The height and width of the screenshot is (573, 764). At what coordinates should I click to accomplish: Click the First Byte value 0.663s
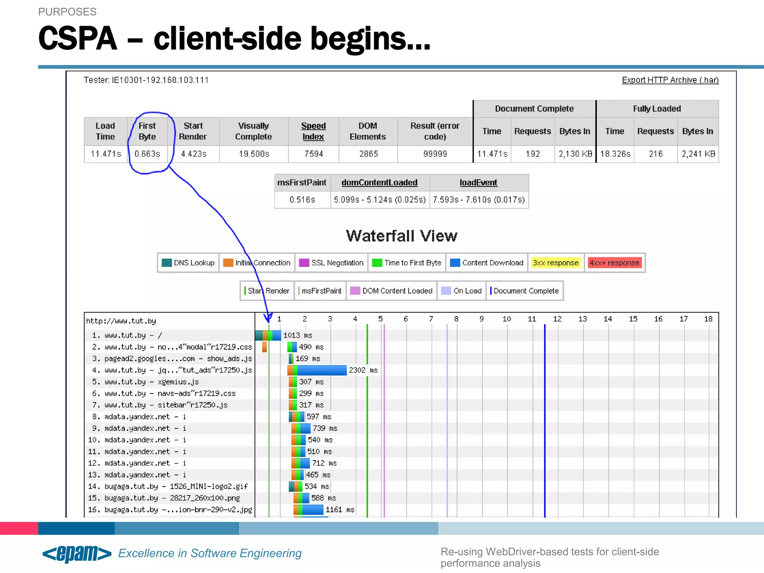coord(147,154)
